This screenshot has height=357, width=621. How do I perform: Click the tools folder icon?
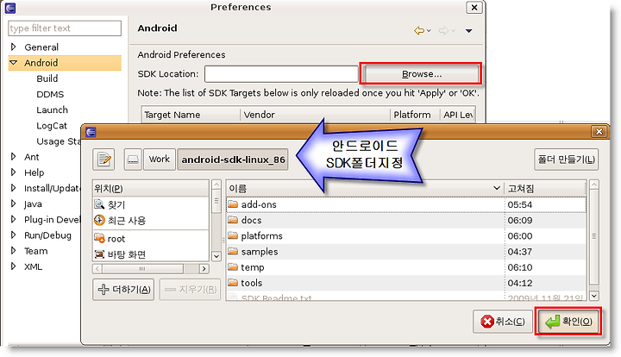233,283
